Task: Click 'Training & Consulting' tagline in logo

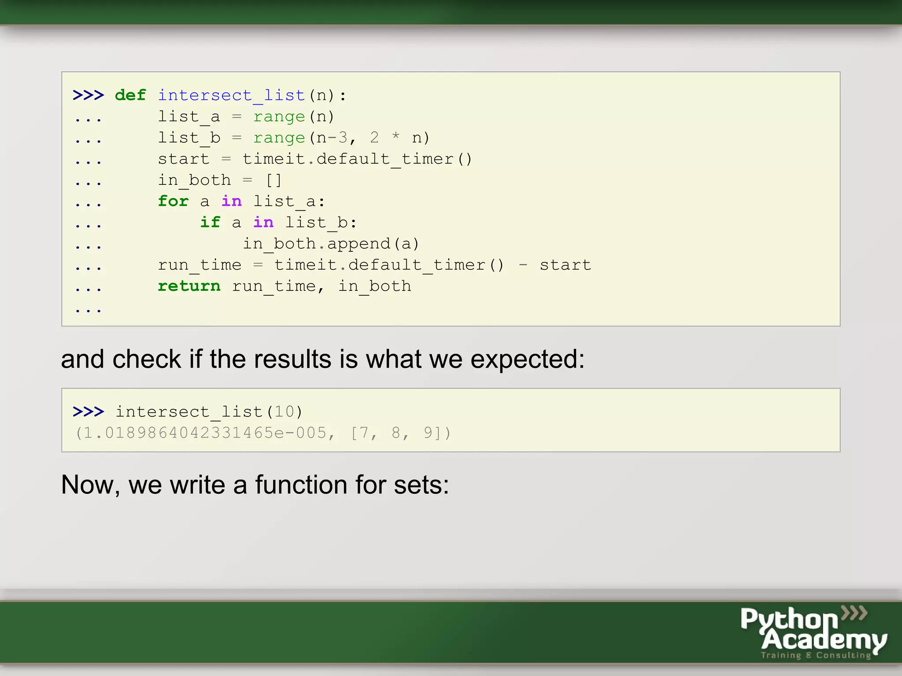Action: [816, 655]
